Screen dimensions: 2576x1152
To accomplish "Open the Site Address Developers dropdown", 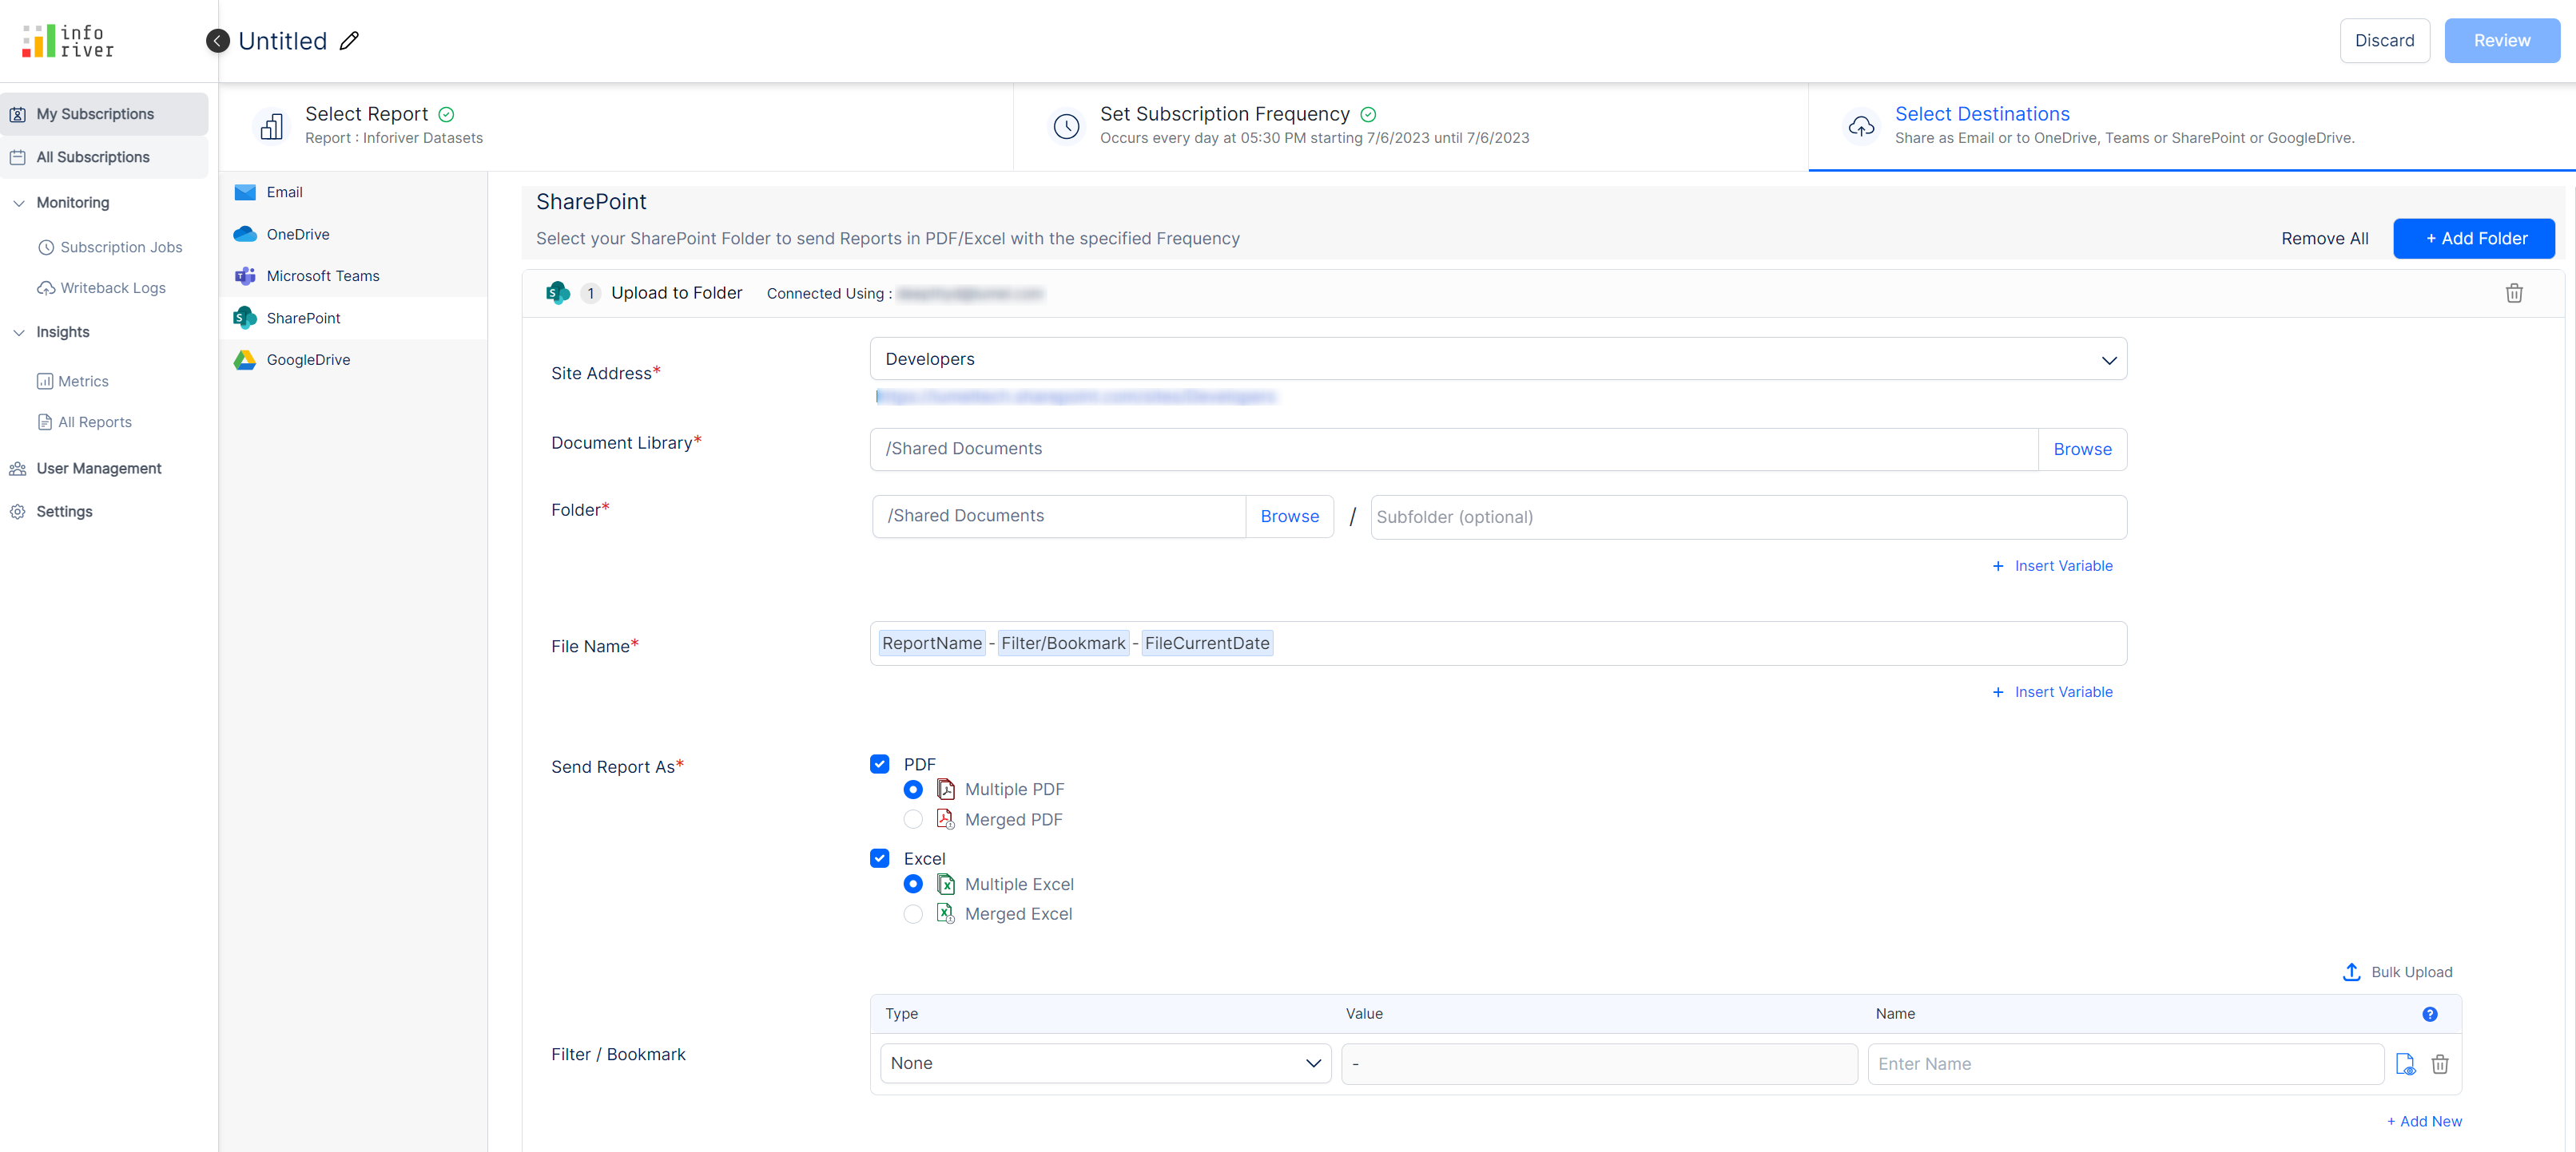I will pos(1497,358).
